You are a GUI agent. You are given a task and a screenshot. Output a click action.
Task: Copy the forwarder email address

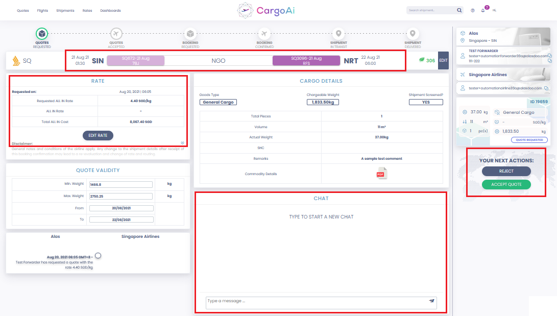tap(549, 56)
